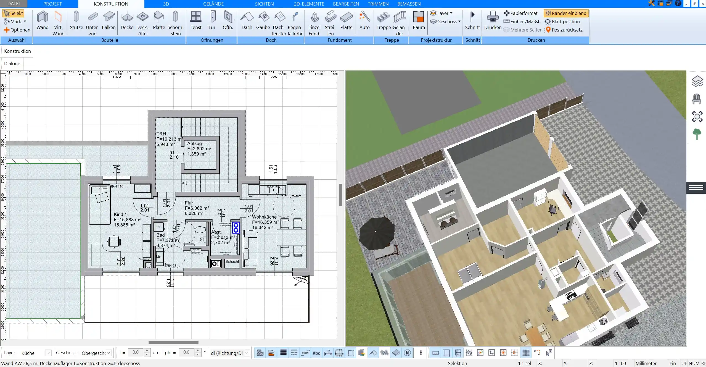The width and height of the screenshot is (706, 367).
Task: Open the layers panel icon in right sidebar
Action: (x=697, y=81)
